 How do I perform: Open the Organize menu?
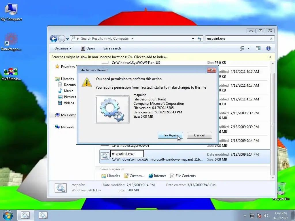63,48
